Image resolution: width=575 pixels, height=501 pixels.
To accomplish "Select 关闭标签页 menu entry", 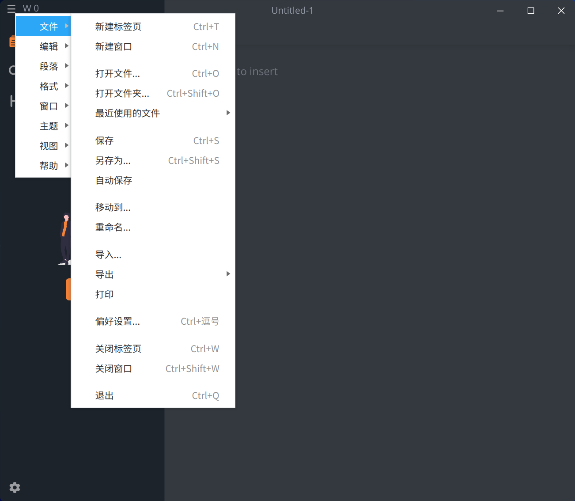I will click(153, 349).
